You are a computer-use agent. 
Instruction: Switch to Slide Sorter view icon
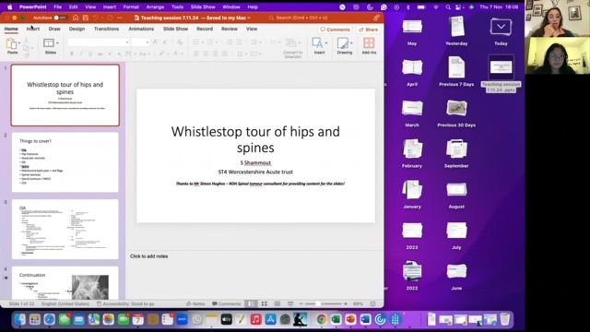265,303
